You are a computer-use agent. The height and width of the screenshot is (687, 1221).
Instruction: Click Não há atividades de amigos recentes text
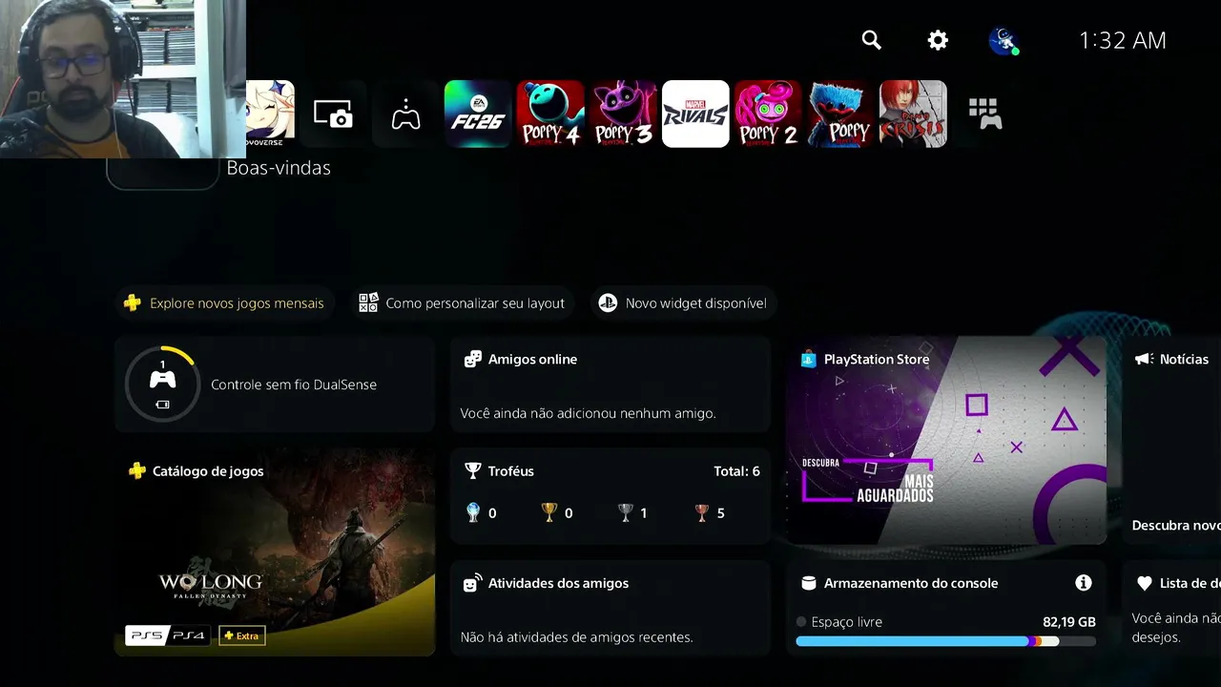coord(576,636)
